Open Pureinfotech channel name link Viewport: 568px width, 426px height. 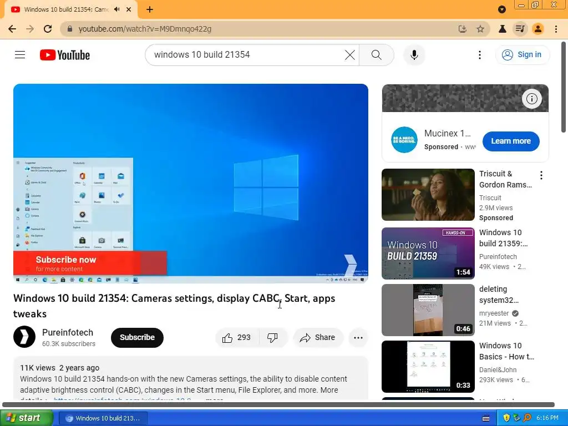(x=68, y=332)
